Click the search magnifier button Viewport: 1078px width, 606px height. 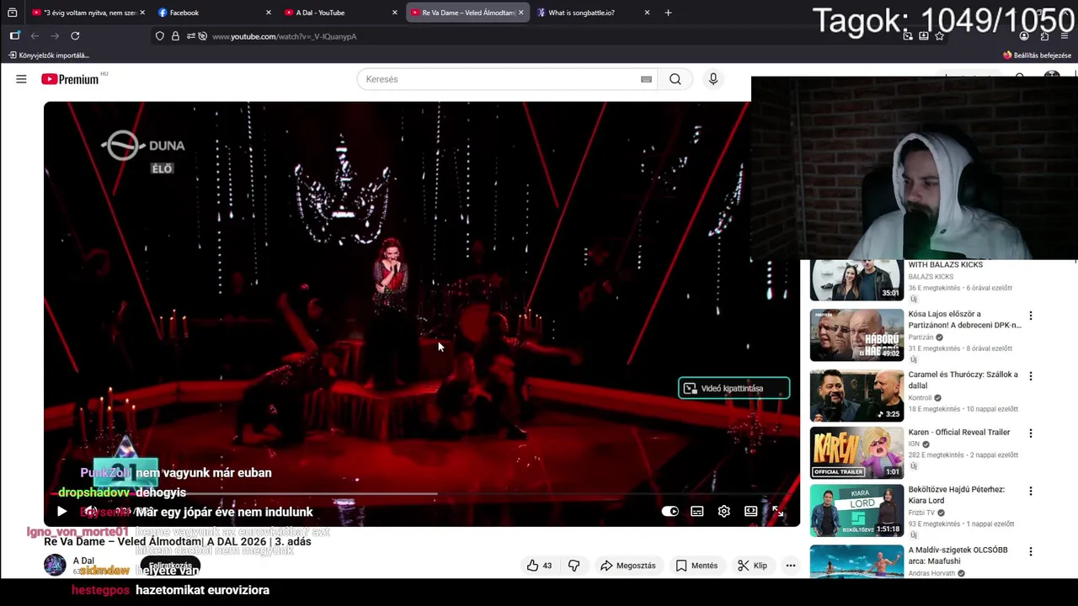(675, 79)
